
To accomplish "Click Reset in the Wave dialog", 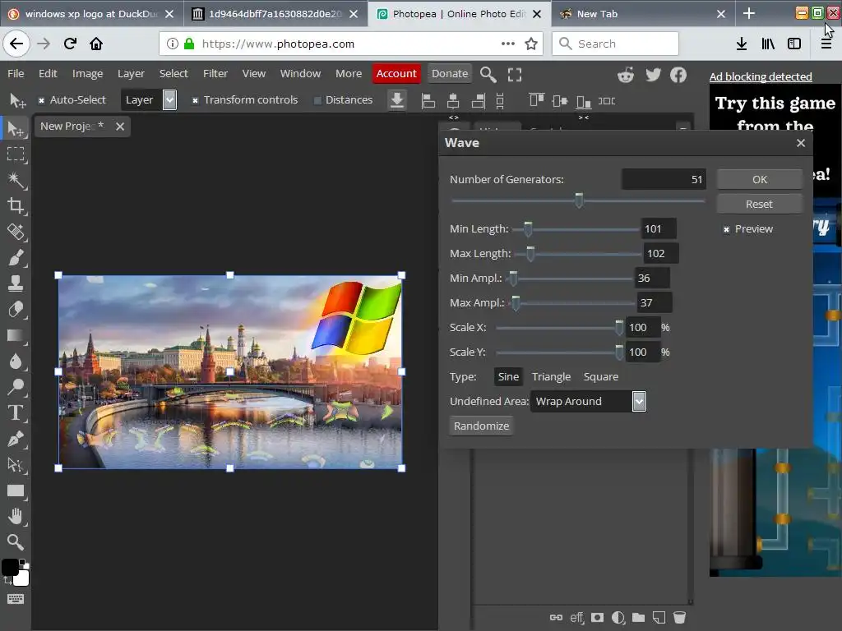I will (759, 205).
